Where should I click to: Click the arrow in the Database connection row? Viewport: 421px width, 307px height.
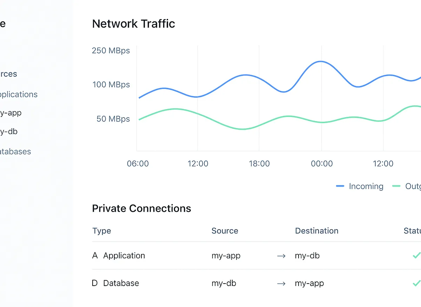[281, 284]
